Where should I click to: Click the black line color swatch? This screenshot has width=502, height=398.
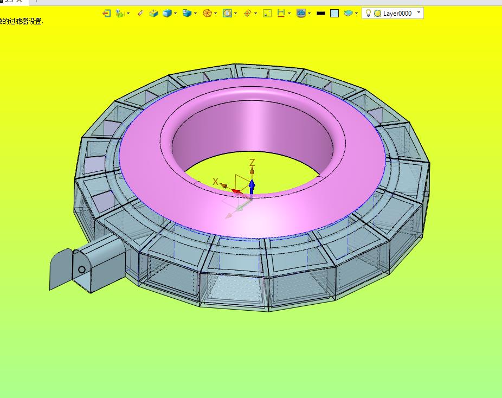(x=321, y=14)
